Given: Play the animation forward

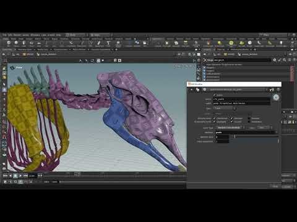Looking at the screenshot, I should (20, 176).
